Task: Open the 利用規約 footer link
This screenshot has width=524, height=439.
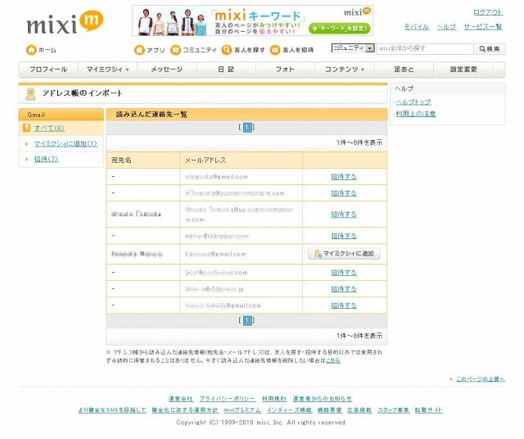Action: [274, 399]
